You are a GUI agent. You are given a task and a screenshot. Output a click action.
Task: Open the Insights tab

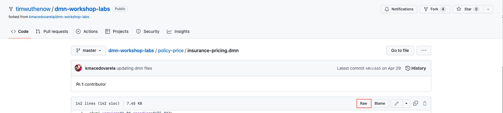[178, 31]
